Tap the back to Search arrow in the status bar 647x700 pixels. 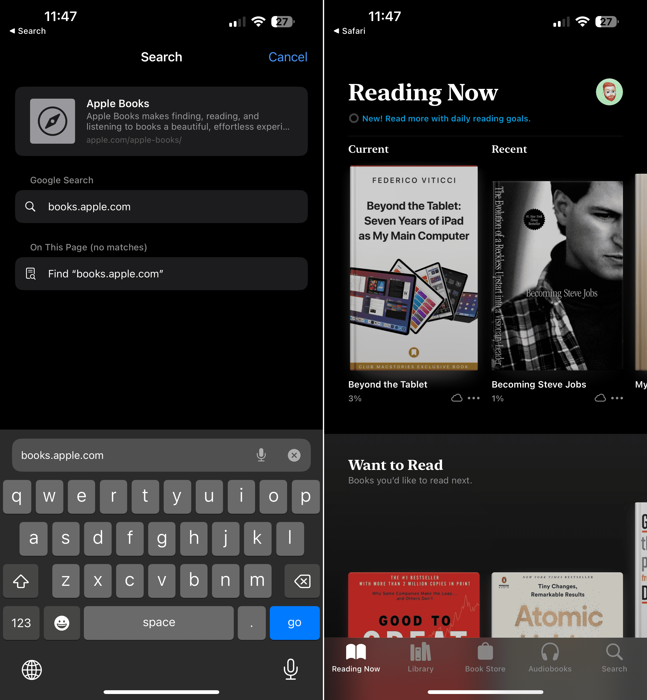click(28, 31)
